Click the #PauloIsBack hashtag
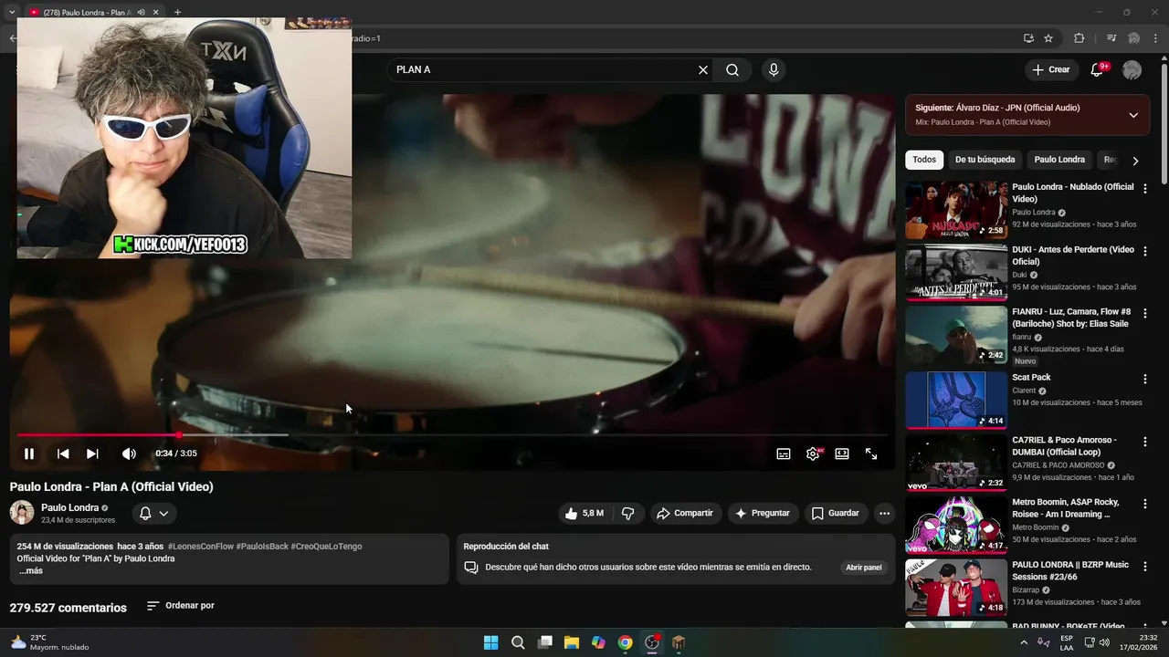Image resolution: width=1169 pixels, height=657 pixels. point(262,547)
